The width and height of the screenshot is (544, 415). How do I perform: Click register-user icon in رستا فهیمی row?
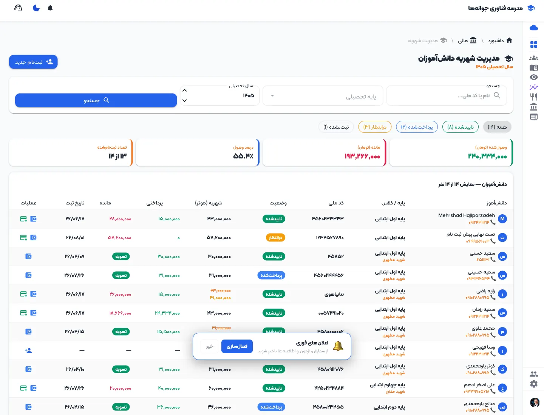(x=28, y=350)
